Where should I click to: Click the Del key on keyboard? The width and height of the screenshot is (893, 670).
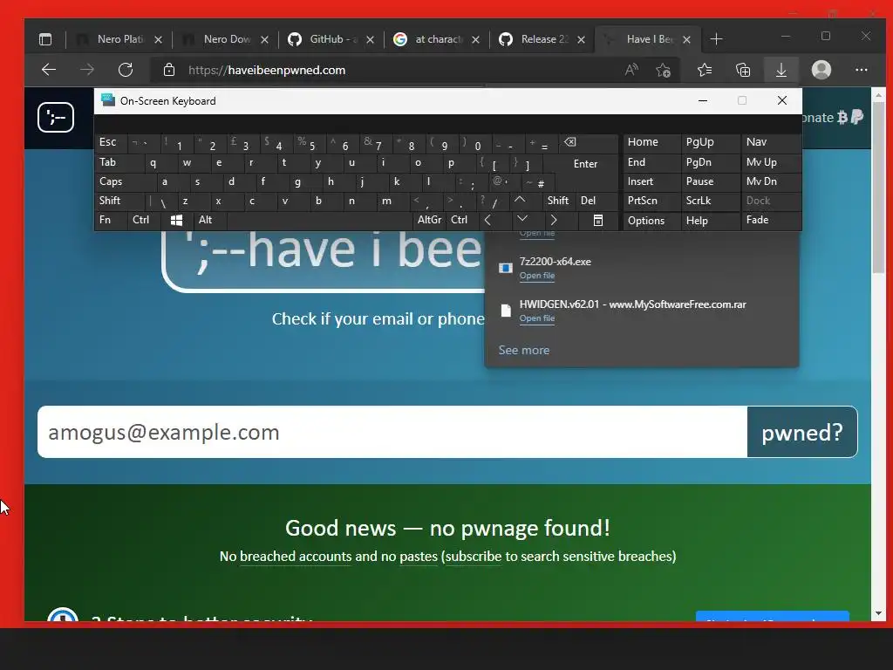(596, 201)
